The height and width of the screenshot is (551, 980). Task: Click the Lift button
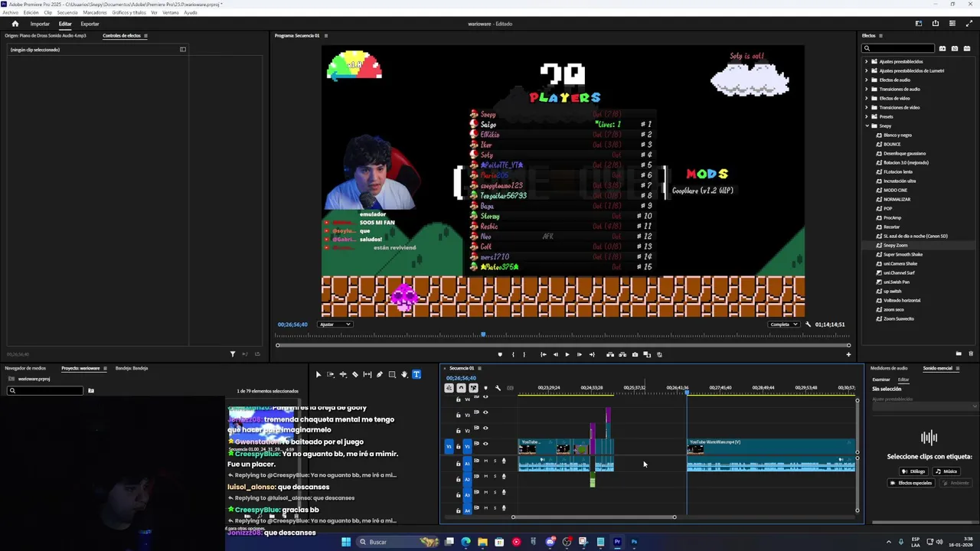click(x=610, y=354)
